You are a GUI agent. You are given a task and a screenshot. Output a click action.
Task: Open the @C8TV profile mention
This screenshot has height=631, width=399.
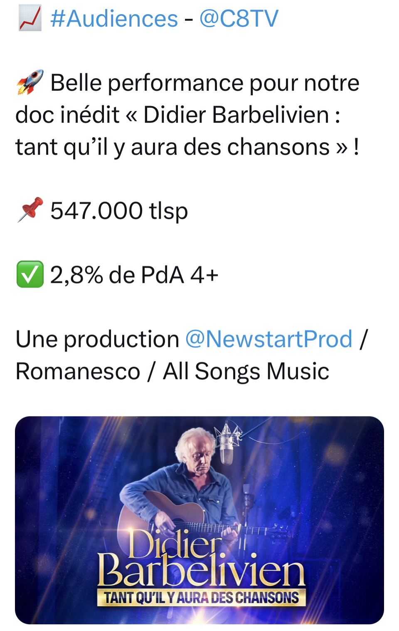tap(239, 19)
